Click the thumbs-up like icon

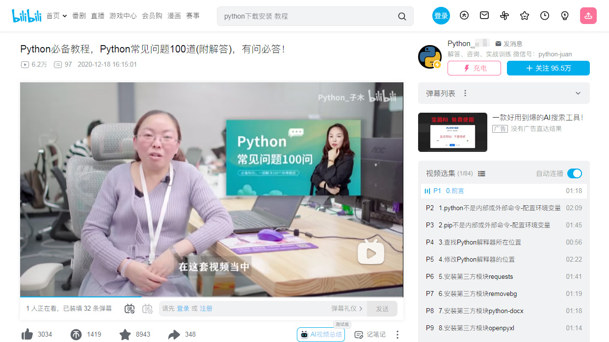pos(27,334)
